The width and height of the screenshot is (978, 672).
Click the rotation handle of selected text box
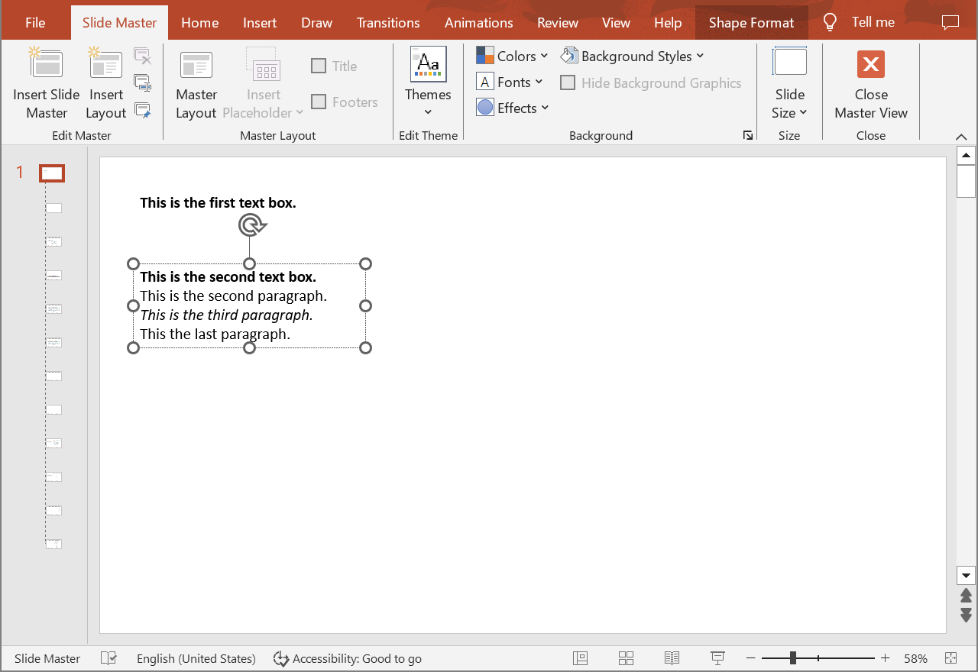[x=251, y=225]
